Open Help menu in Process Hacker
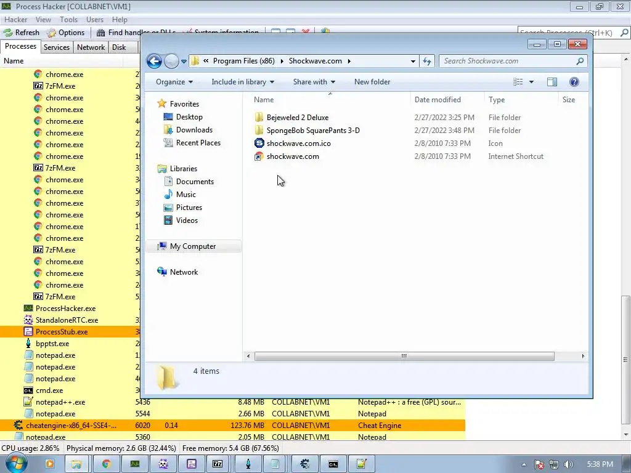This screenshot has height=473, width=631. point(120,19)
